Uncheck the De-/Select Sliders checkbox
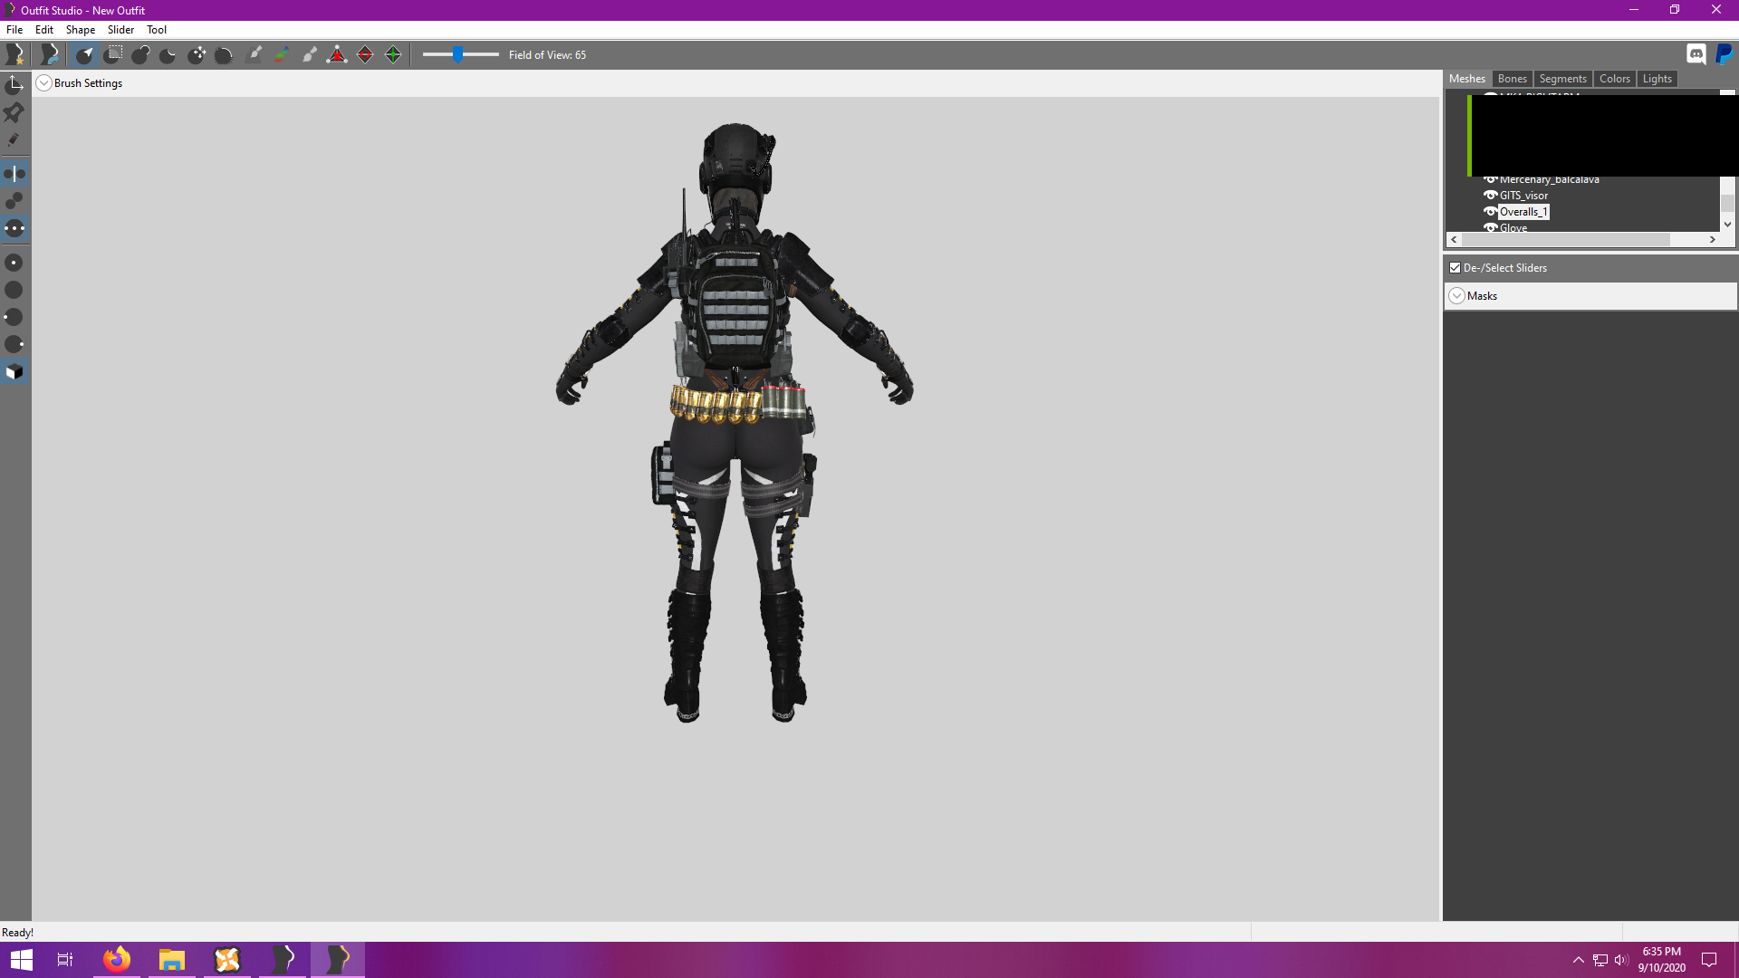This screenshot has height=978, width=1739. [x=1456, y=268]
